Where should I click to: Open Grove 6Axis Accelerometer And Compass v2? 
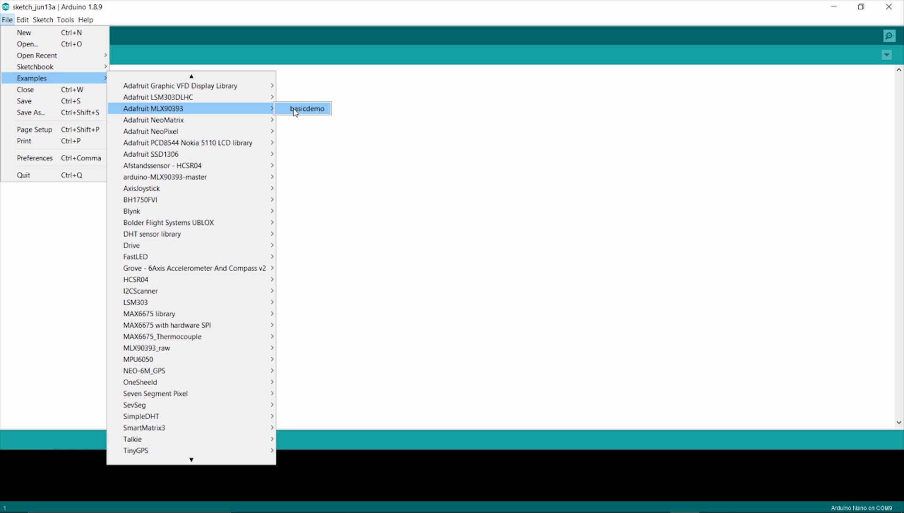point(192,268)
